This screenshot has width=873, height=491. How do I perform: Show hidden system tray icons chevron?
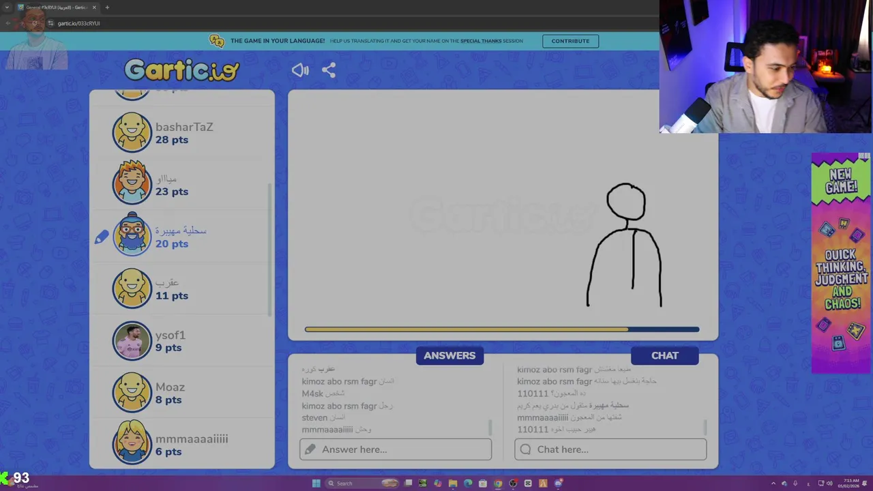[773, 483]
